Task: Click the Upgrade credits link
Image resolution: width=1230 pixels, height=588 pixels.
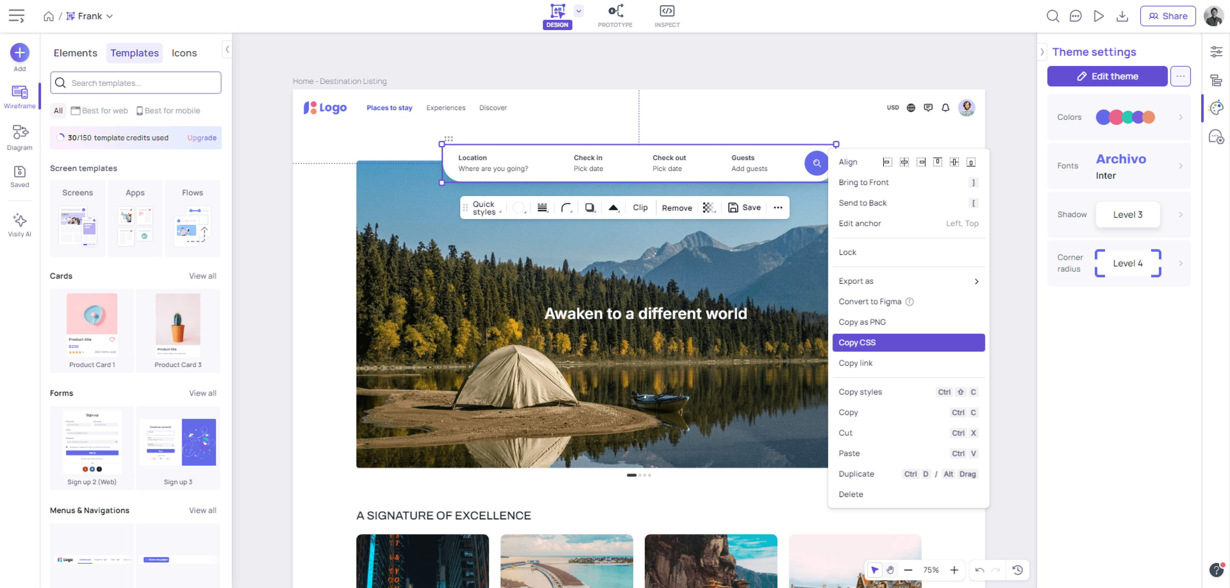Action: tap(201, 138)
